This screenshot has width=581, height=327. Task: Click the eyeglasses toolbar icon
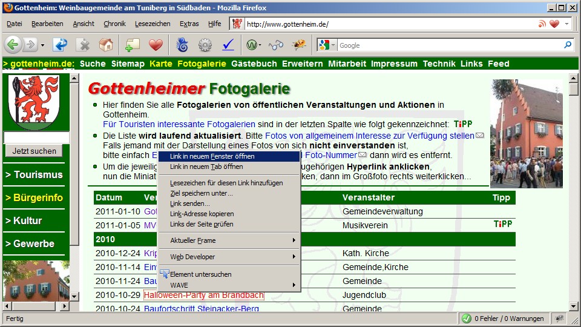point(276,45)
